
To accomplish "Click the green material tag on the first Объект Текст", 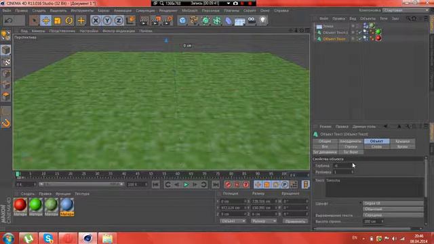I will (378, 32).
